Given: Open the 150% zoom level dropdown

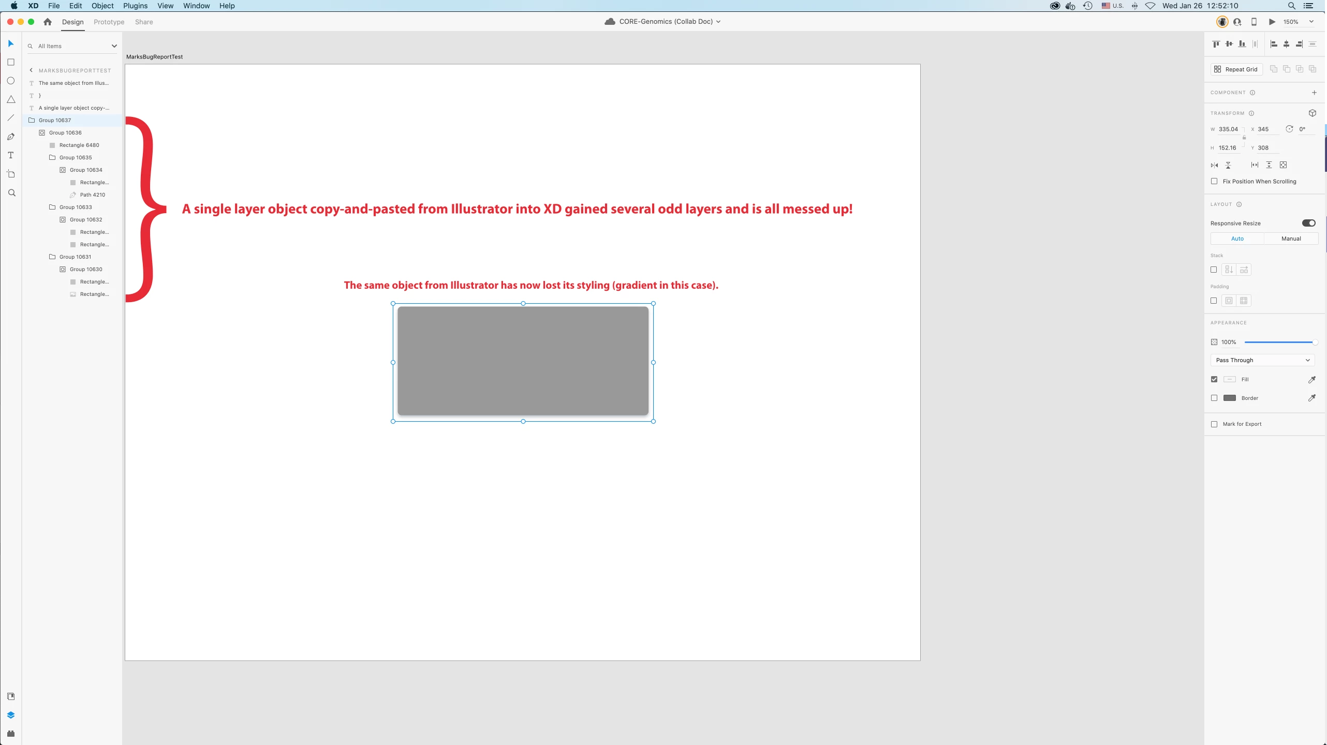Looking at the screenshot, I should 1311,22.
